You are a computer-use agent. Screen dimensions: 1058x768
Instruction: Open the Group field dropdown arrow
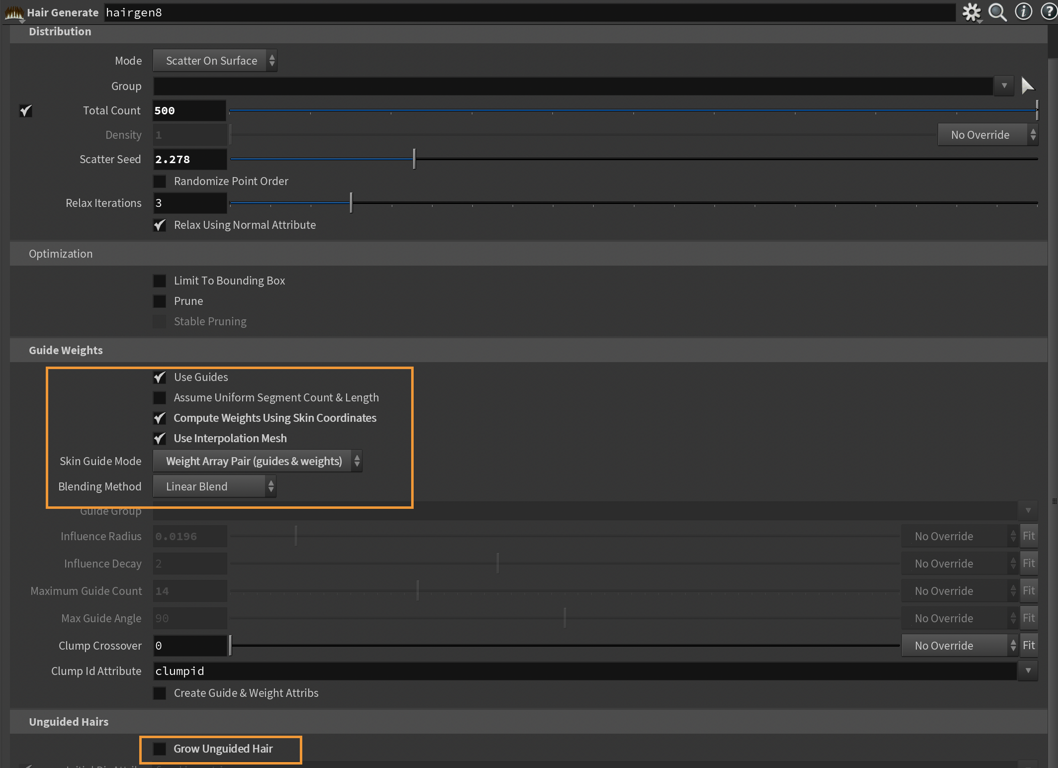[x=1004, y=86]
